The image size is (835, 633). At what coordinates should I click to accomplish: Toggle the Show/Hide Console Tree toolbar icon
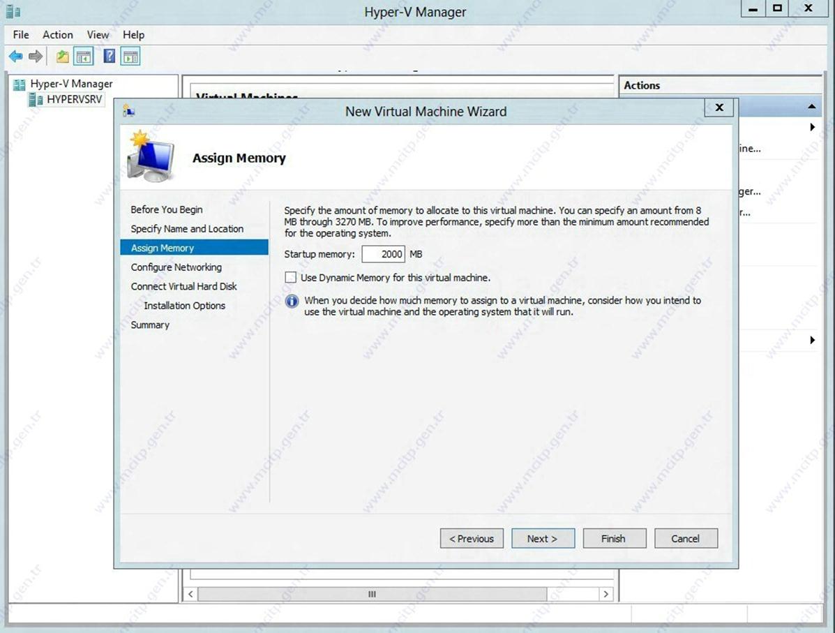[x=84, y=56]
